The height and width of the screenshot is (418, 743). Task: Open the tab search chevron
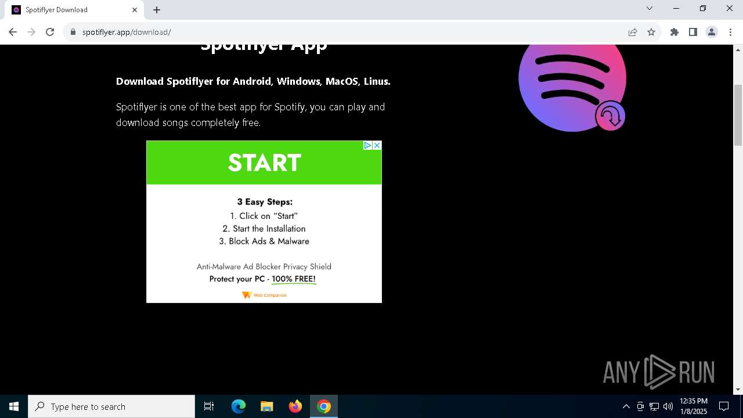coord(650,8)
